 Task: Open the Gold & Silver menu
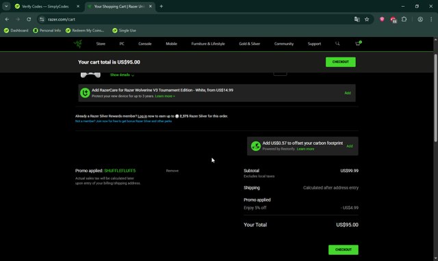[x=249, y=44]
